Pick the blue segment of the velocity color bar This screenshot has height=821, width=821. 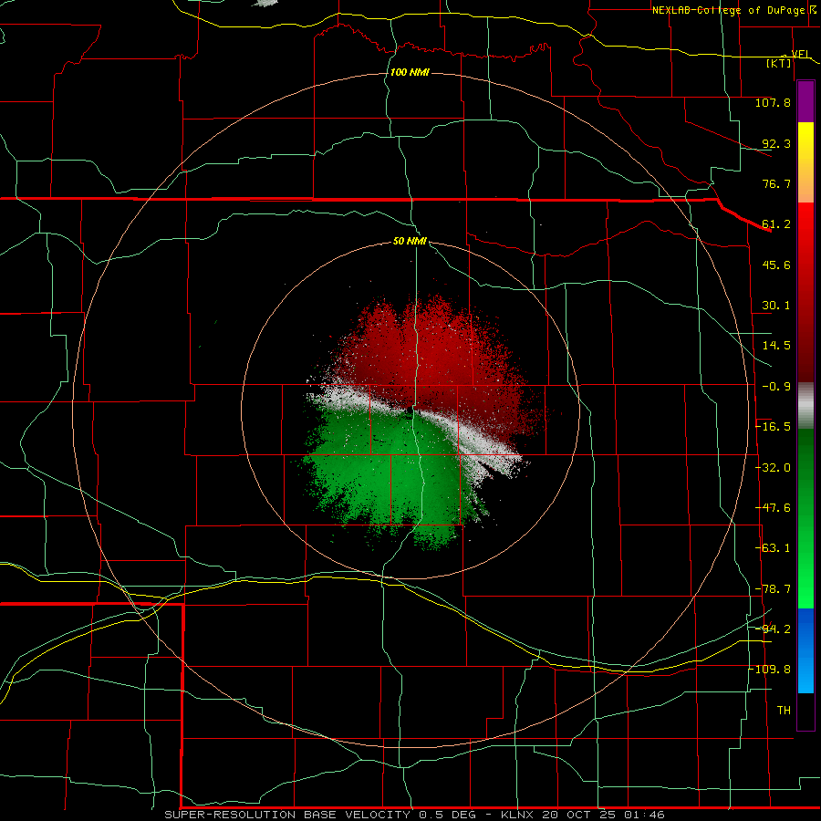point(805,650)
